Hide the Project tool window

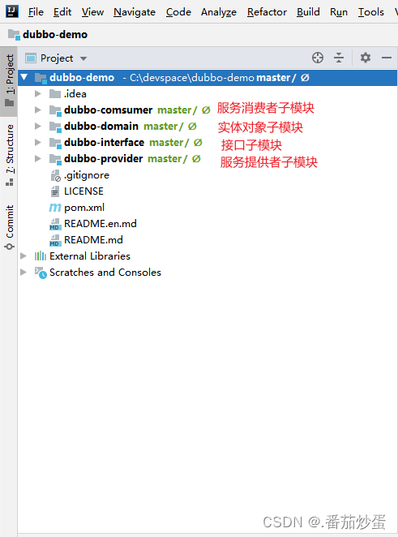pos(387,58)
